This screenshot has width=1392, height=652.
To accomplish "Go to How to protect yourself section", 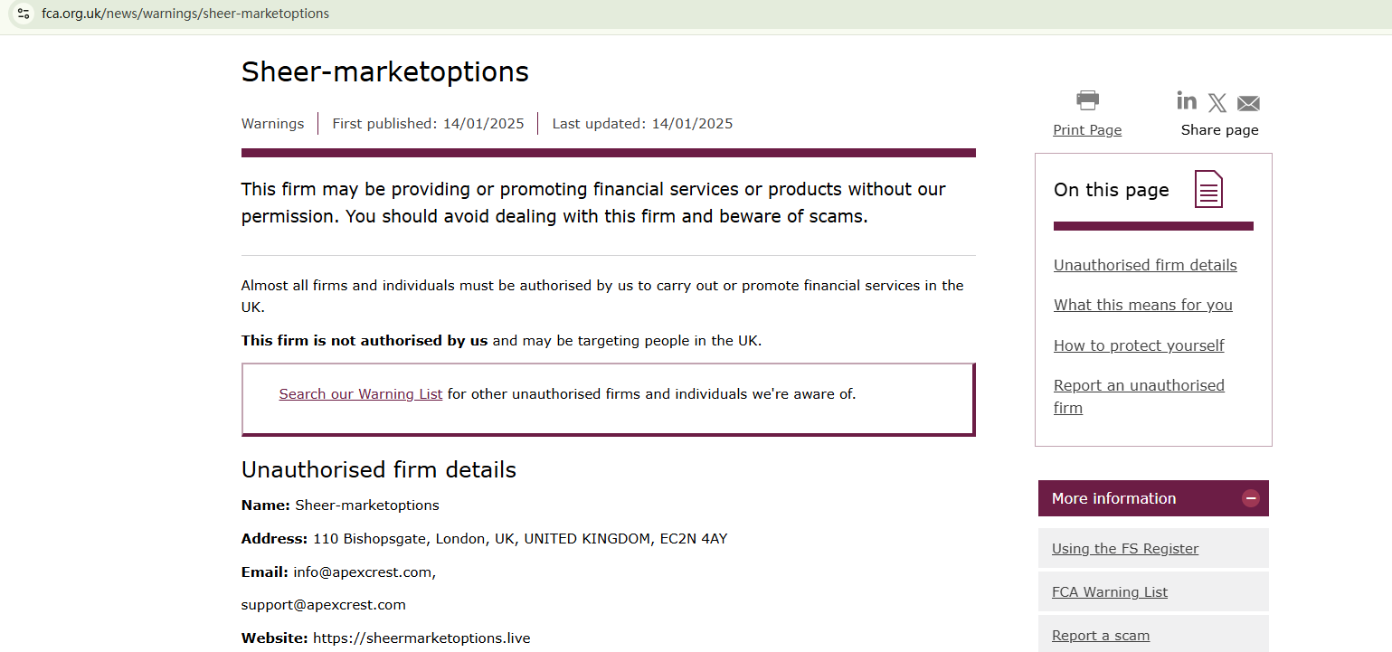I will 1139,345.
